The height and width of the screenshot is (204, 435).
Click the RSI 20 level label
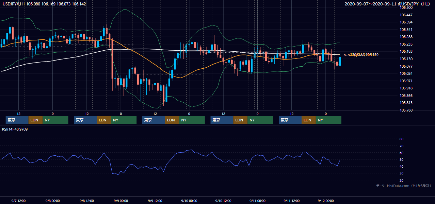coord(401,180)
